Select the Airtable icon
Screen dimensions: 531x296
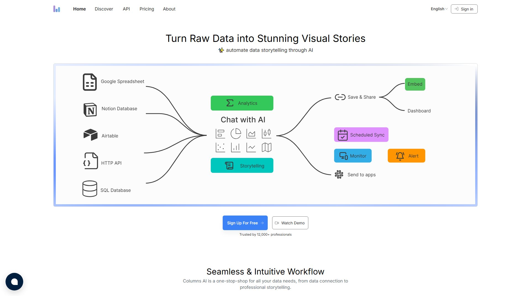(90, 135)
